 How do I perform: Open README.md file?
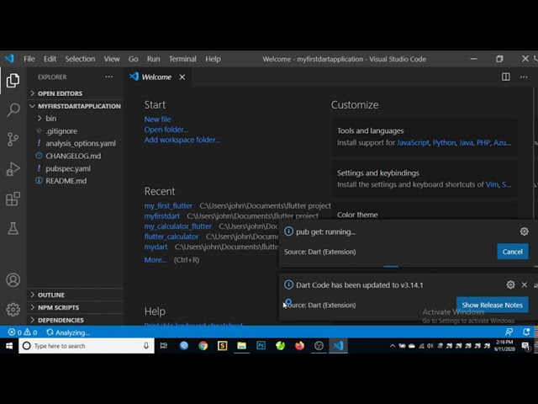[x=76, y=181]
